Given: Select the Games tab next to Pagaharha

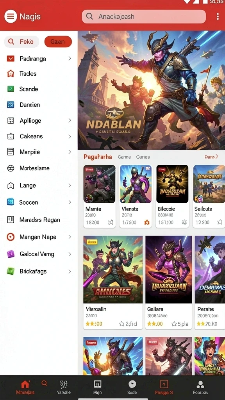Looking at the screenshot, I should [x=143, y=157].
